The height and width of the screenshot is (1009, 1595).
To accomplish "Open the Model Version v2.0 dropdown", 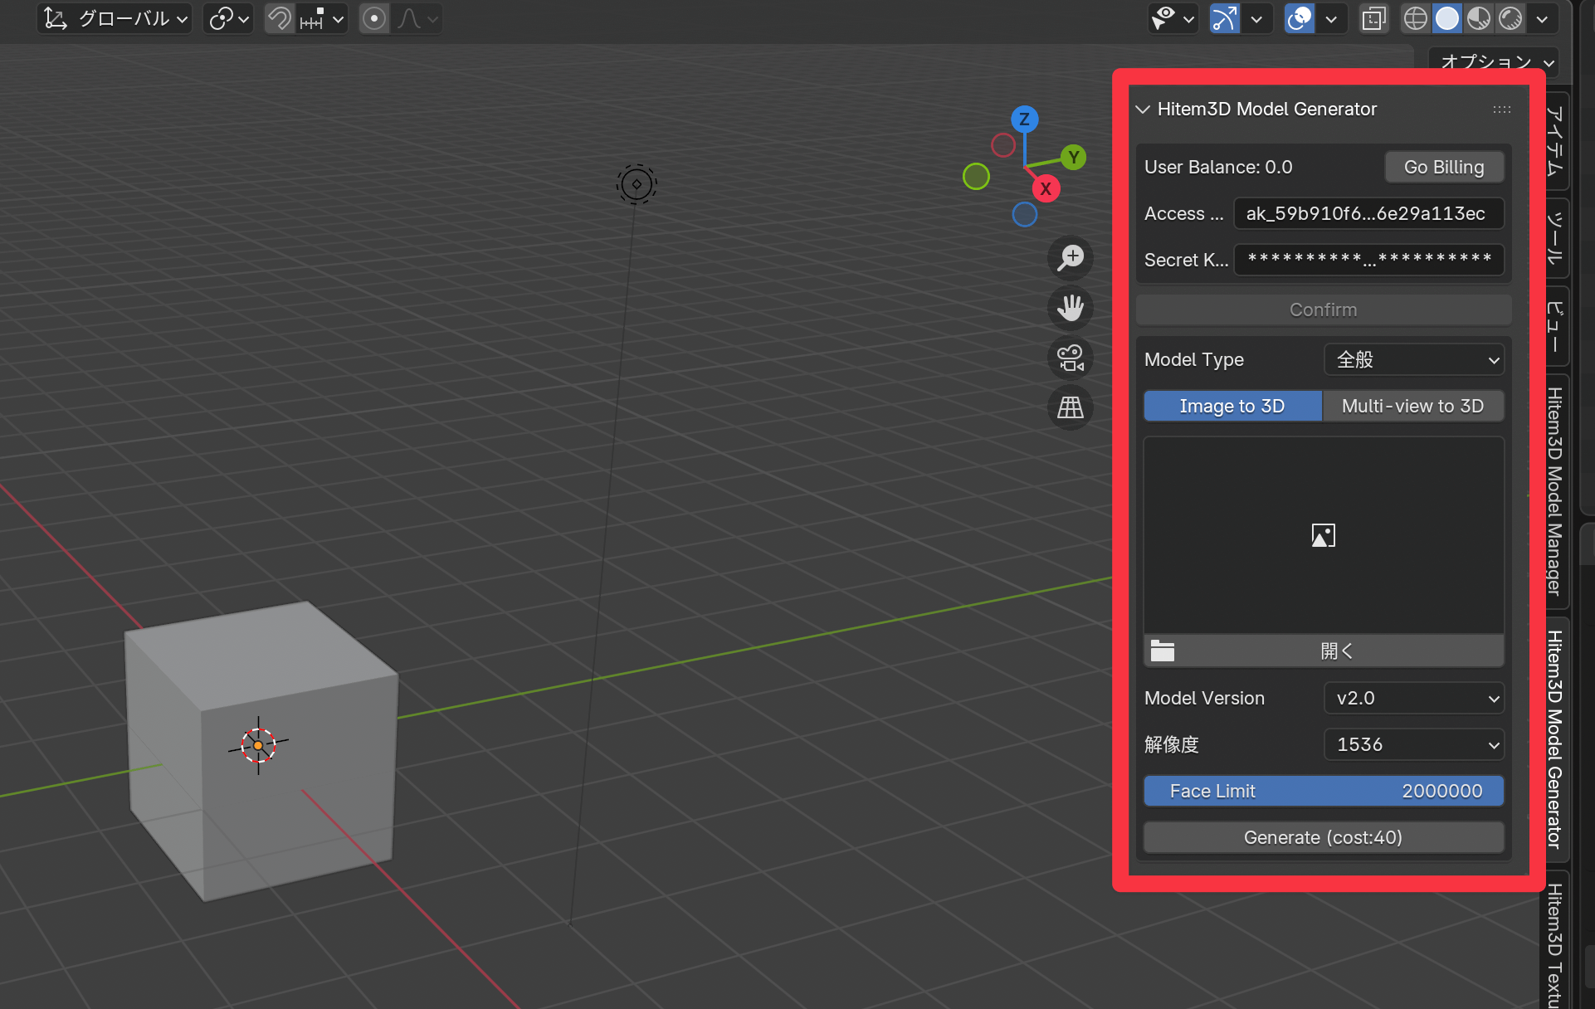I will pos(1414,698).
